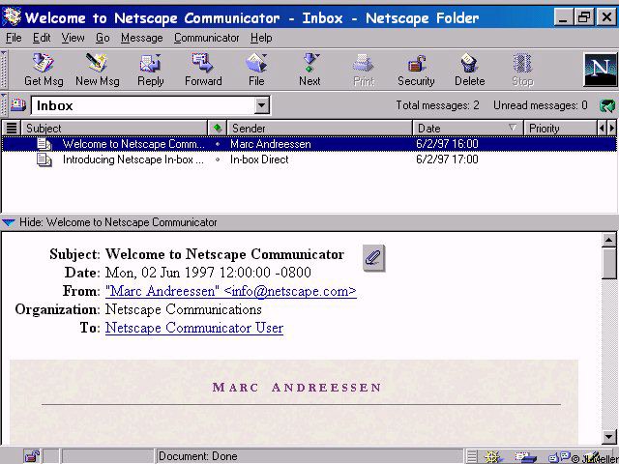
Task: Open Navigator from the status bar
Action: [x=493, y=457]
